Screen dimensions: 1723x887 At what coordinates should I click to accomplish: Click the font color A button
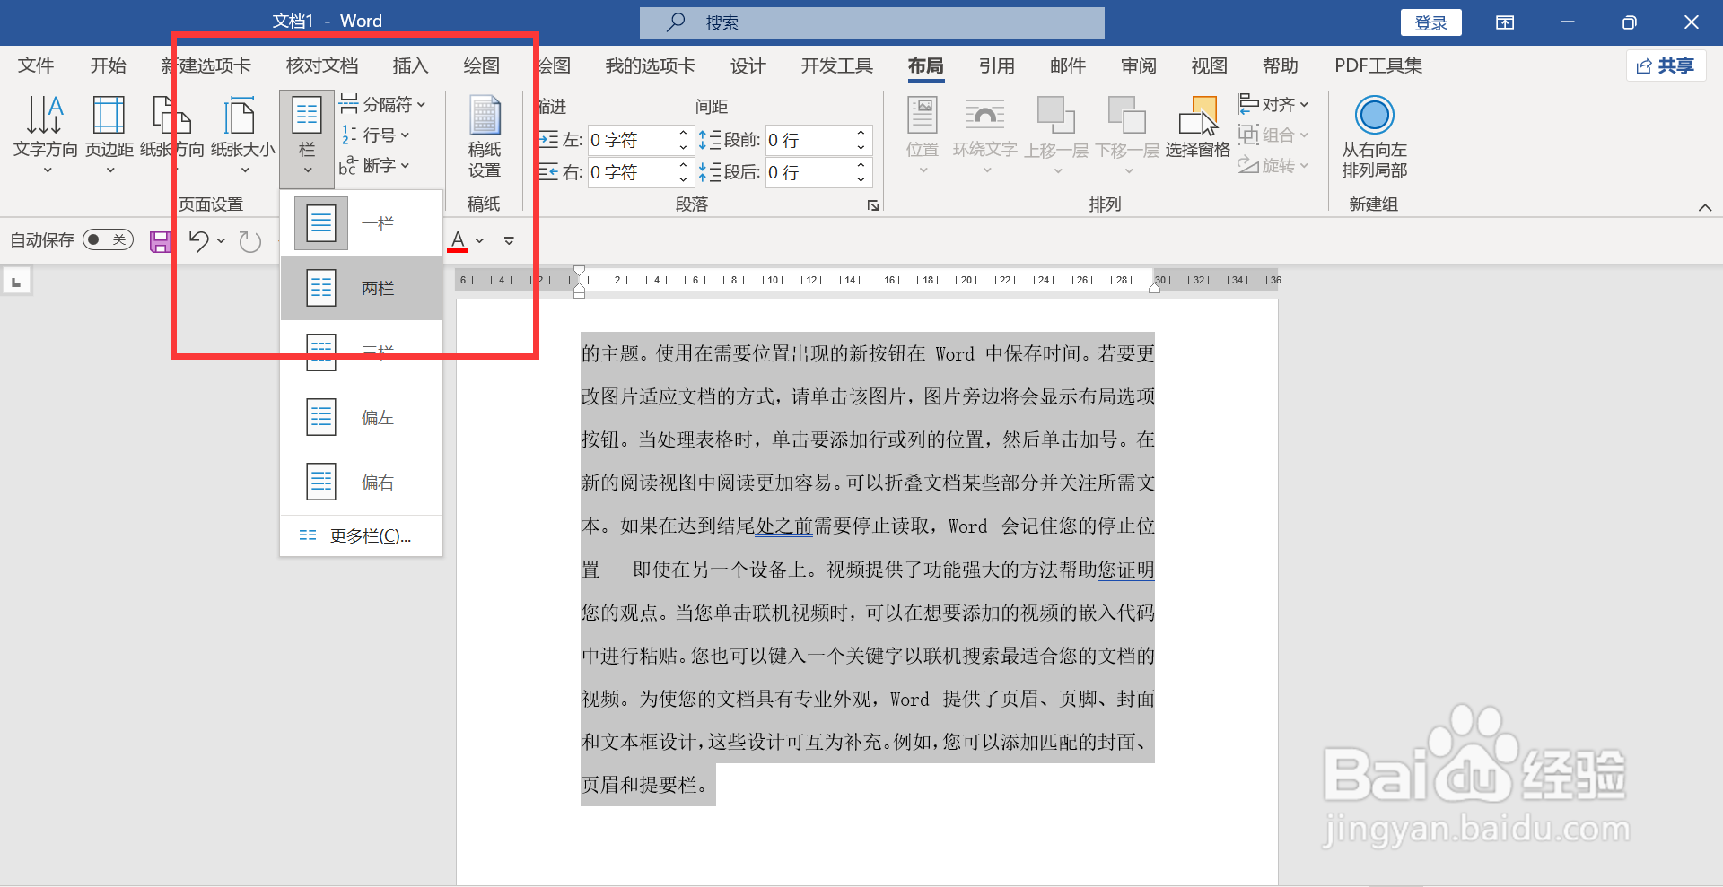coord(458,240)
